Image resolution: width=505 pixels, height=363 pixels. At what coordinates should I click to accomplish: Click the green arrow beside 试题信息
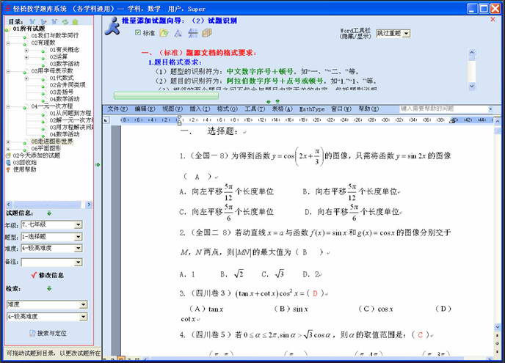pos(49,213)
